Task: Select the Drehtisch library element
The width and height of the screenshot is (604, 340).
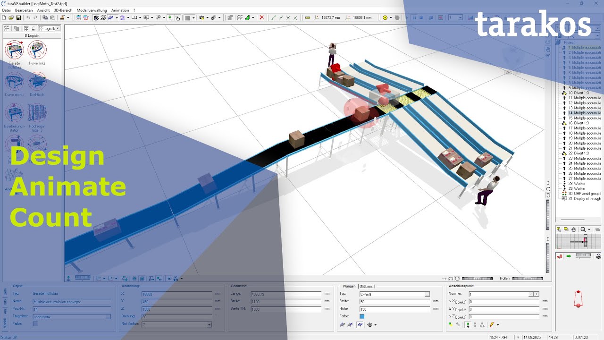Action: point(37,84)
